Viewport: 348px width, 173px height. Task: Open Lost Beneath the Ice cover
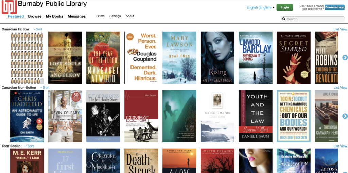click(x=179, y=116)
